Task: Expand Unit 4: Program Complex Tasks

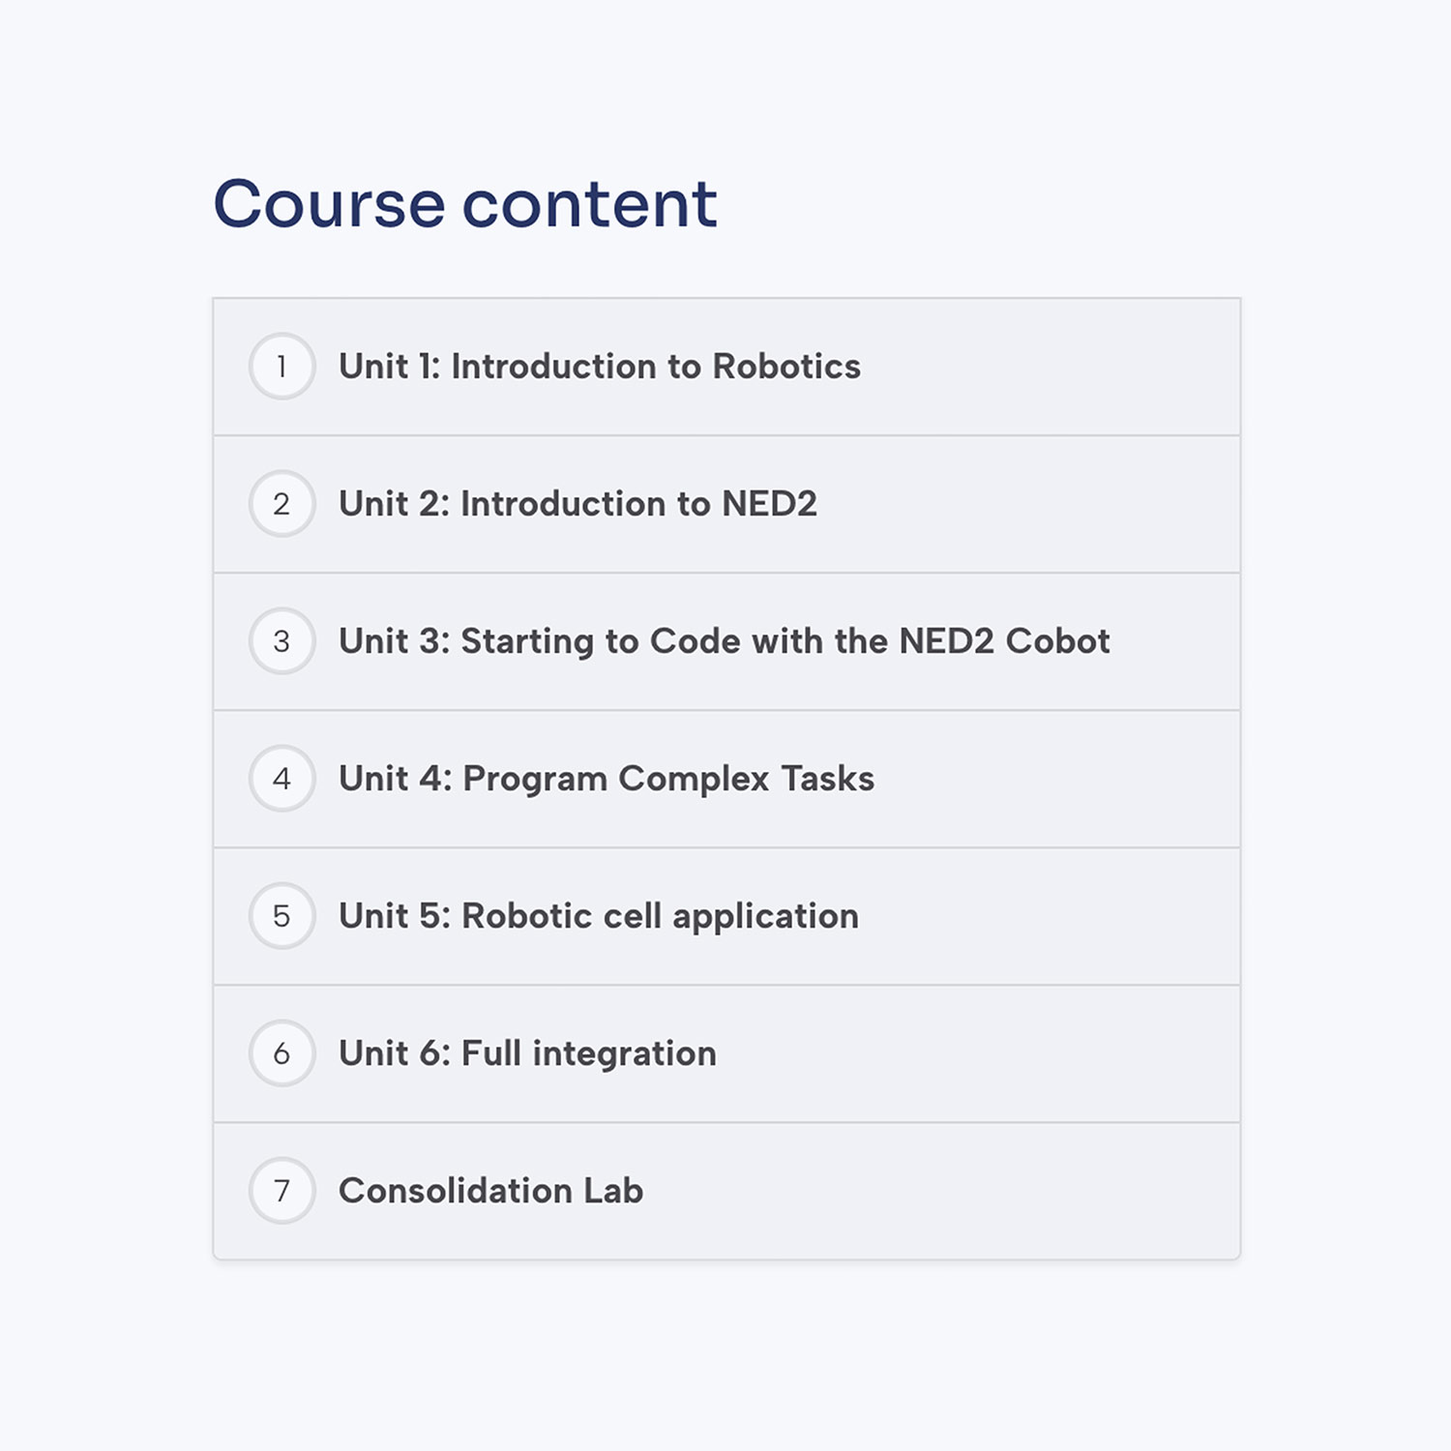Action: tap(726, 779)
